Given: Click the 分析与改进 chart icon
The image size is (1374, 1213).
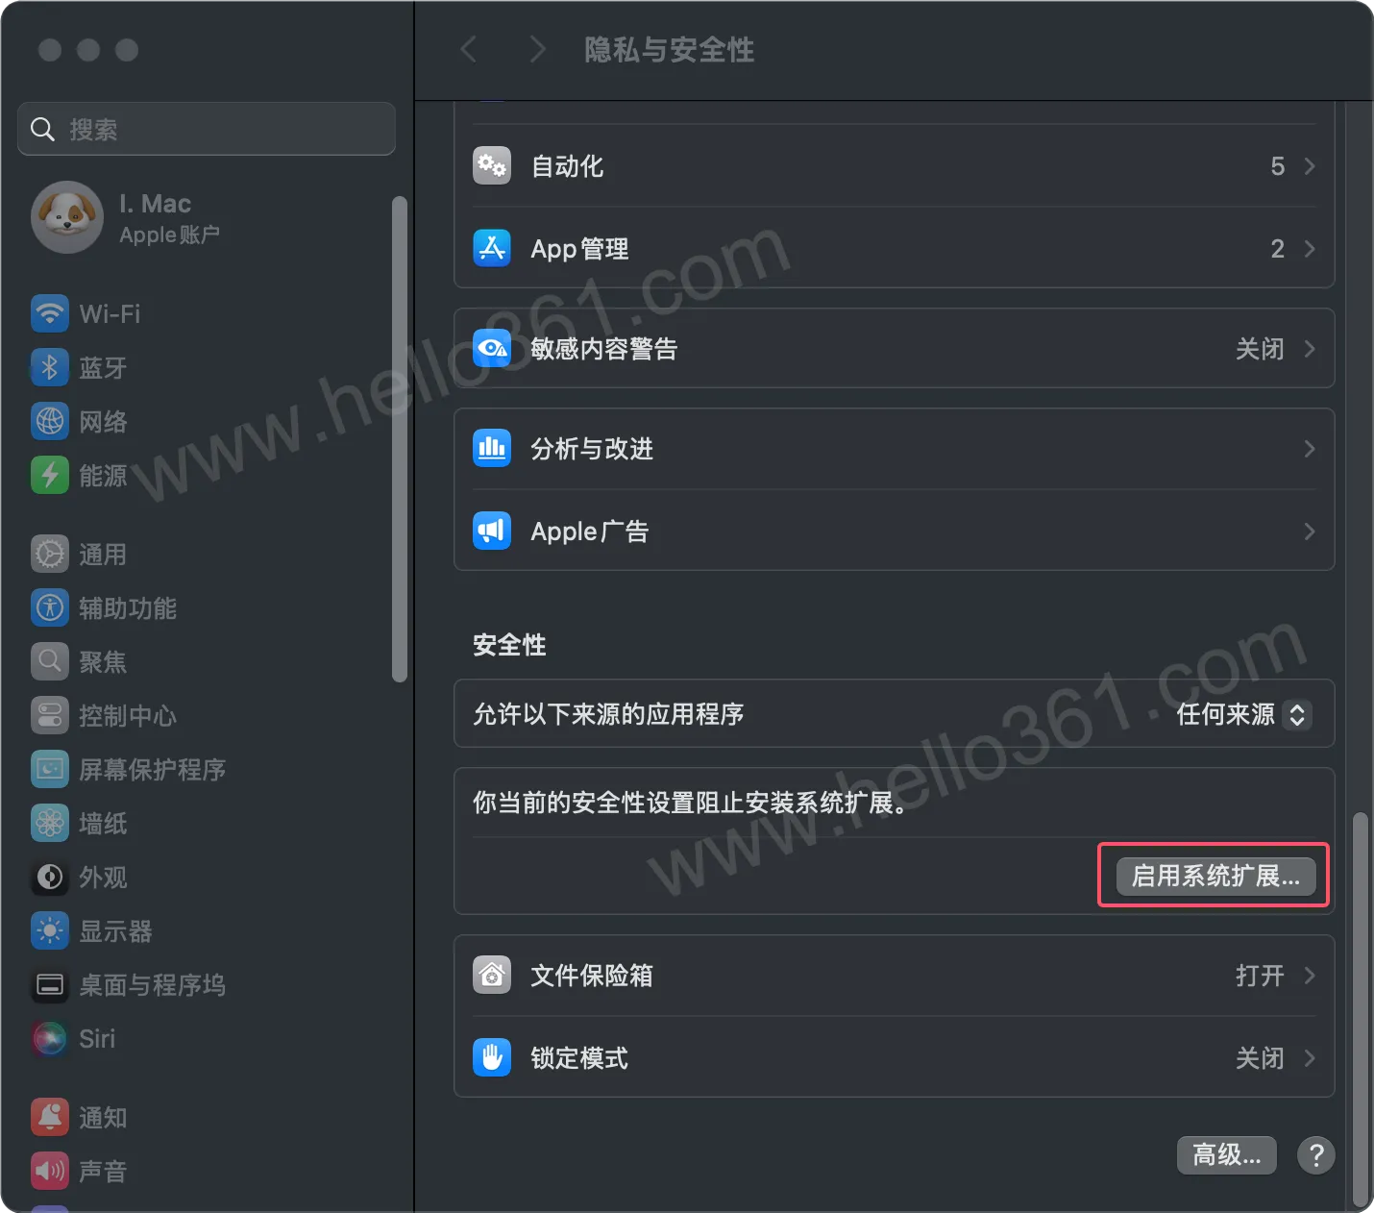Looking at the screenshot, I should (x=492, y=449).
